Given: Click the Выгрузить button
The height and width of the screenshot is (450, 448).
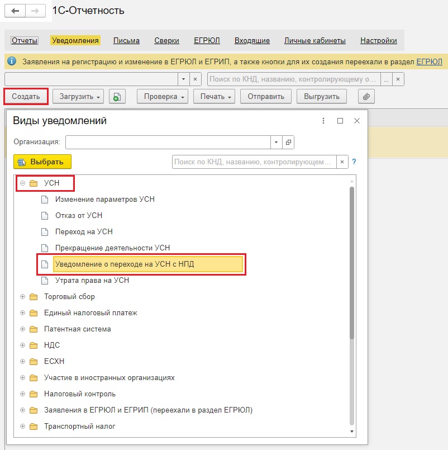Looking at the screenshot, I should click(322, 96).
